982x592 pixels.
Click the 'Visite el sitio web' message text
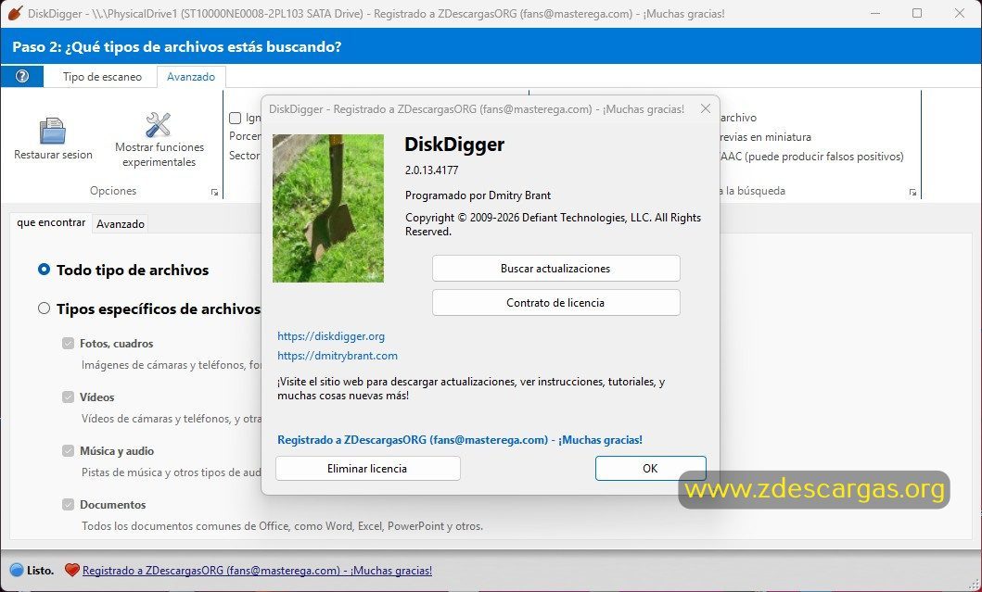[x=471, y=388]
